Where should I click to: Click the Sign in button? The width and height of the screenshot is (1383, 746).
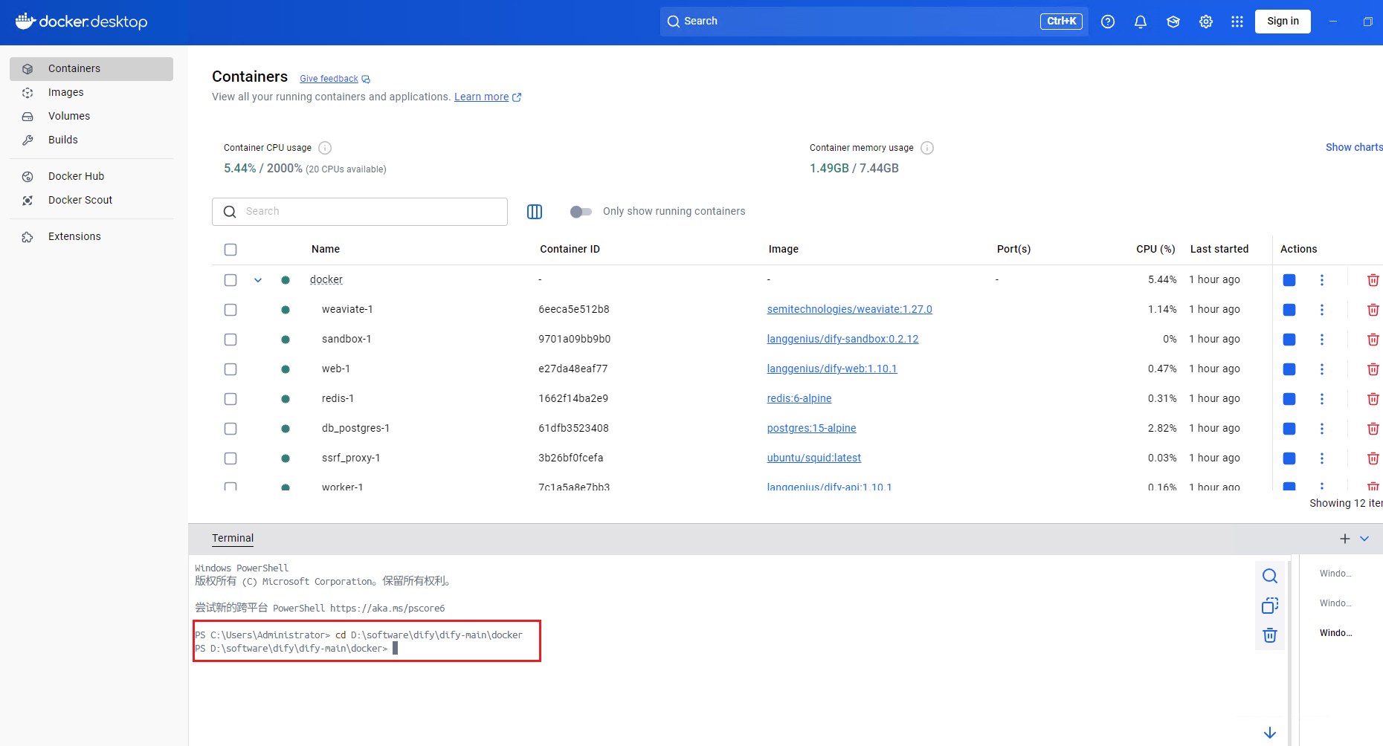pyautogui.click(x=1283, y=22)
